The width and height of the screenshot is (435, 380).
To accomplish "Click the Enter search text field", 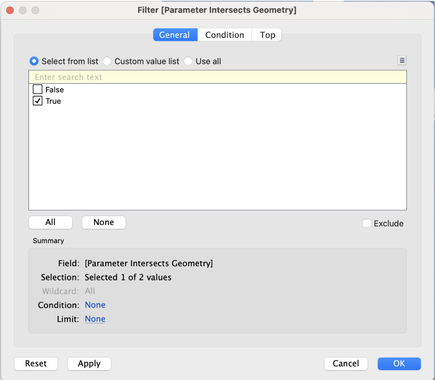I will pyautogui.click(x=217, y=77).
